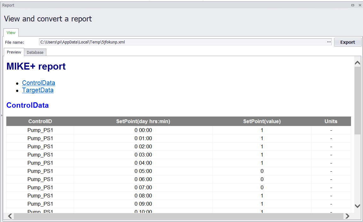Click the SetPoint(day hrs:min) column header
The width and height of the screenshot is (363, 222).
143,122
